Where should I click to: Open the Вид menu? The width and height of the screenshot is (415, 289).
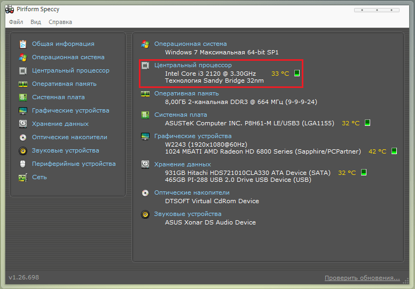click(36, 22)
